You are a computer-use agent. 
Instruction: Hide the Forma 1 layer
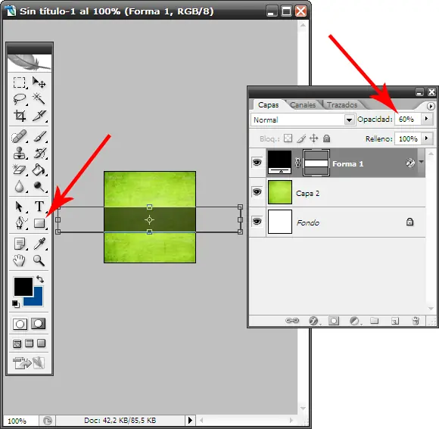coord(257,163)
